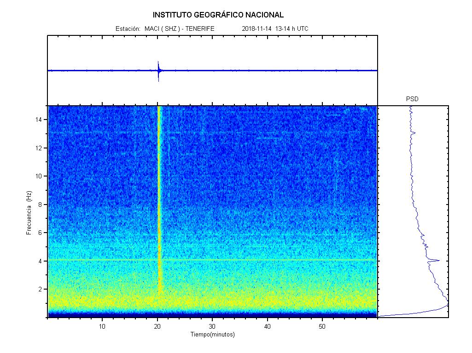Click the INSTITUTO GEOGRÁFICO NACIONAL title
The image size is (472, 353).
pyautogui.click(x=218, y=15)
